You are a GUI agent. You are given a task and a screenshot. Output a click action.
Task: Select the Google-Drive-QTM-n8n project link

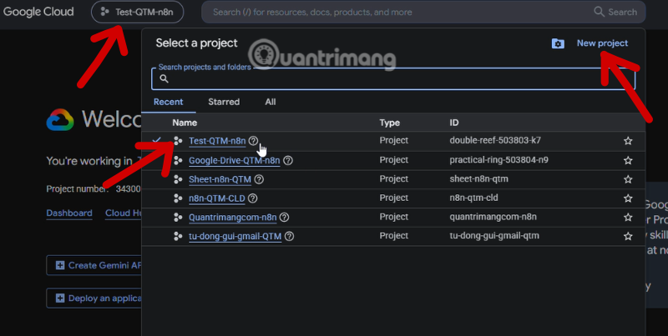(x=235, y=160)
